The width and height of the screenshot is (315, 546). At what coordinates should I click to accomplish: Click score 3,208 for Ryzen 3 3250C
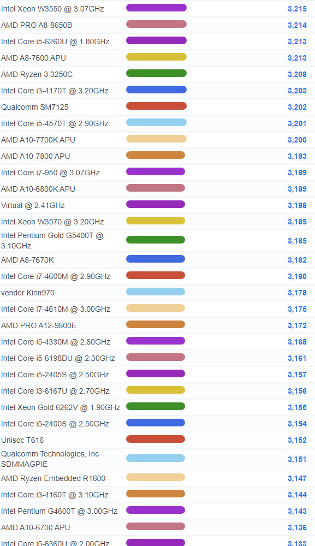pos(297,74)
